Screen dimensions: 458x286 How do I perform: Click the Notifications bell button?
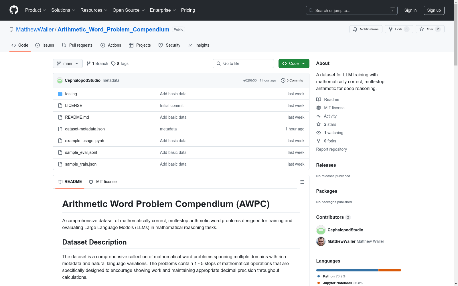pyautogui.click(x=366, y=29)
